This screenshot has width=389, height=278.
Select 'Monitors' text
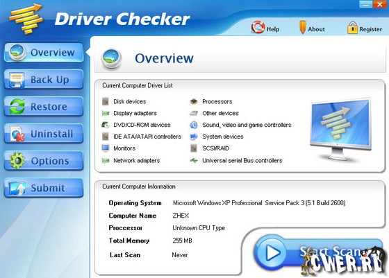tap(124, 148)
